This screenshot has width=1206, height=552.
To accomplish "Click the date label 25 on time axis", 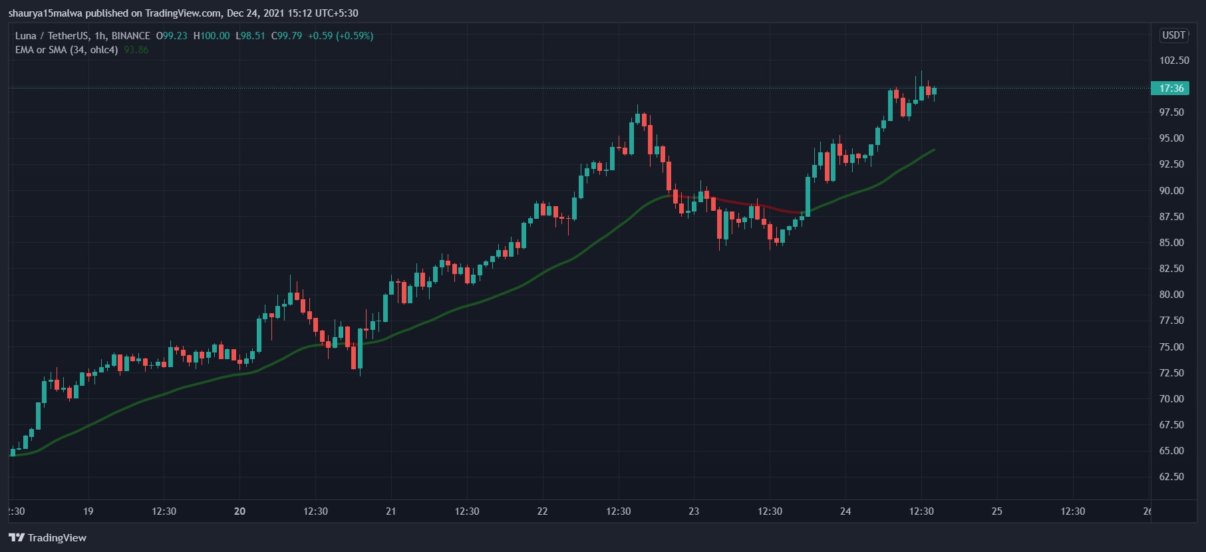I will tap(996, 511).
